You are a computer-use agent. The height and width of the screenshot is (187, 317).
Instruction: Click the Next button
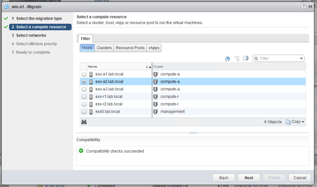pos(249,178)
